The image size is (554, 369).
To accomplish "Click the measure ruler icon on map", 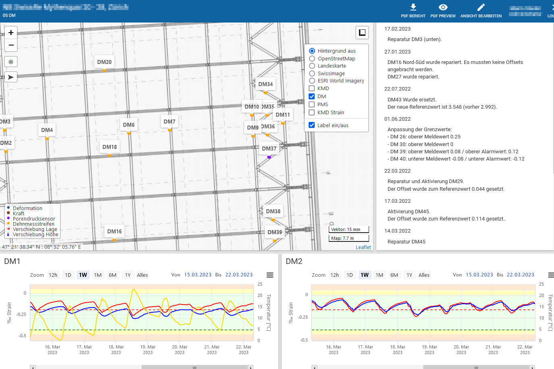I will 362,33.
